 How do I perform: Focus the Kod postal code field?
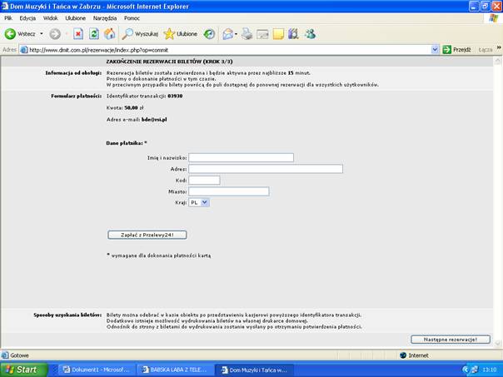click(204, 180)
